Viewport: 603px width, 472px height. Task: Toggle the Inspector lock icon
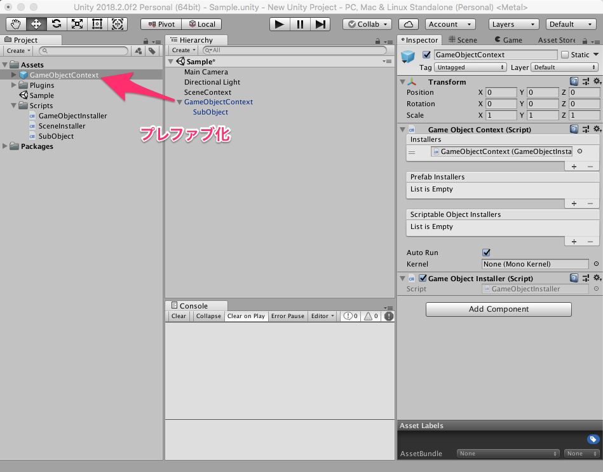pyautogui.click(x=585, y=41)
